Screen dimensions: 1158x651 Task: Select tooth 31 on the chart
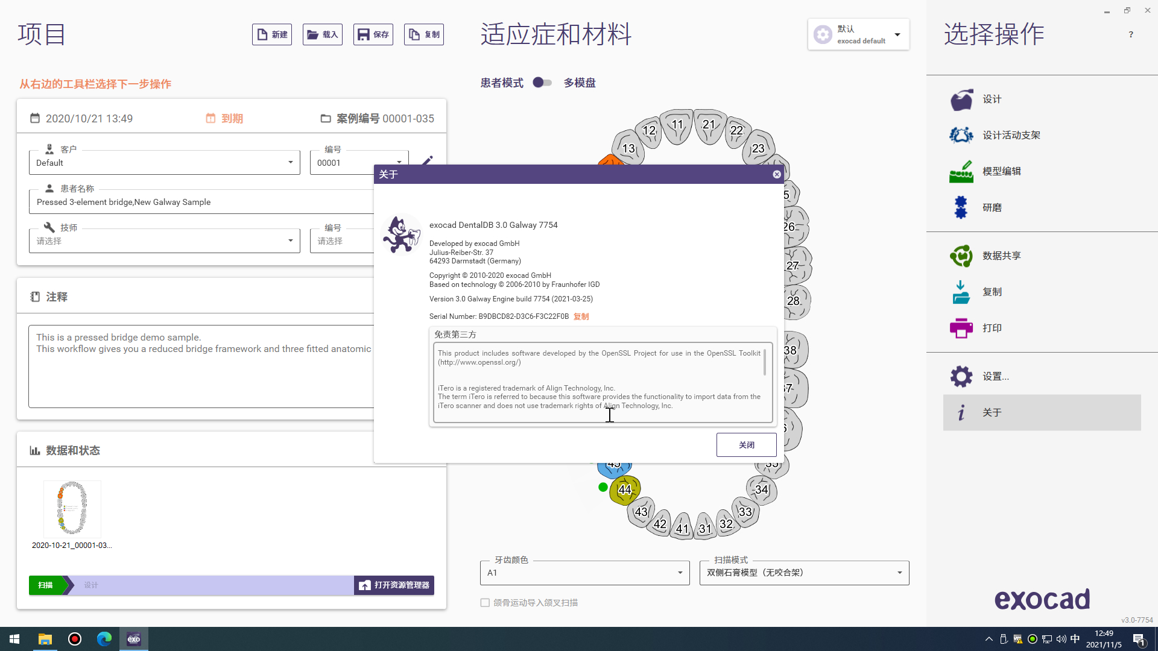point(704,526)
